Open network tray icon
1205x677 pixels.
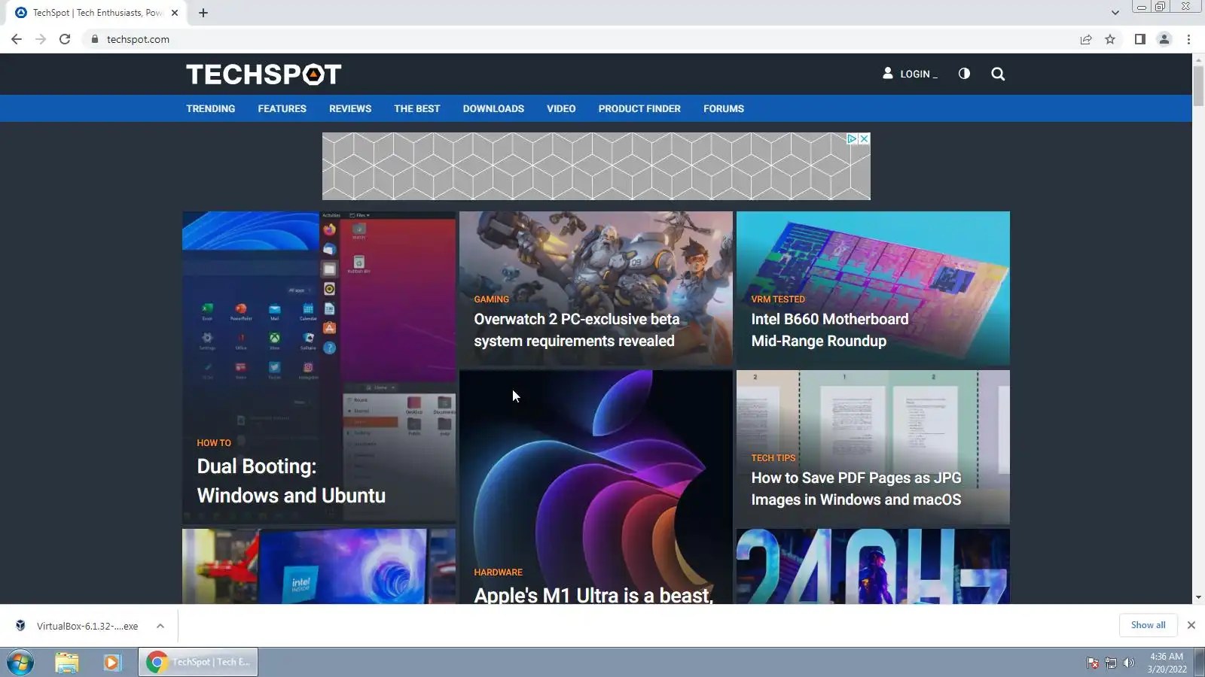tap(1111, 663)
